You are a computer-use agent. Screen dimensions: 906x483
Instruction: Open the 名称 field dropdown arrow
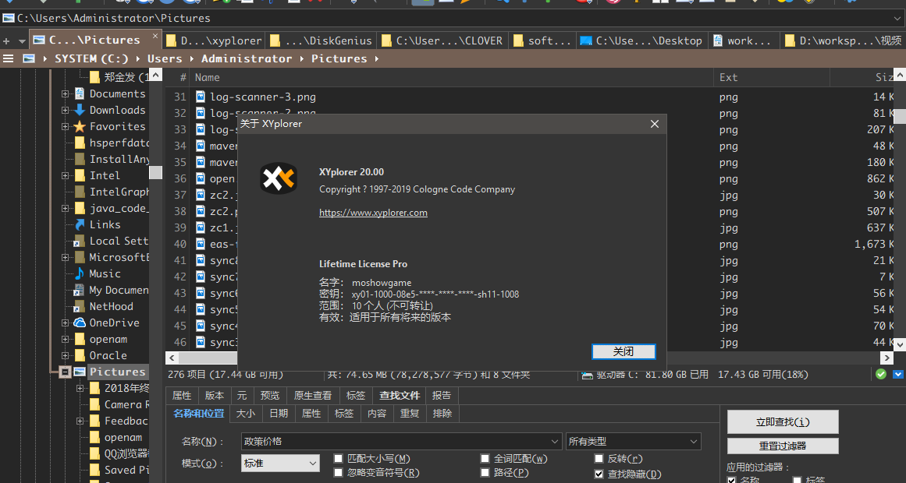click(556, 442)
